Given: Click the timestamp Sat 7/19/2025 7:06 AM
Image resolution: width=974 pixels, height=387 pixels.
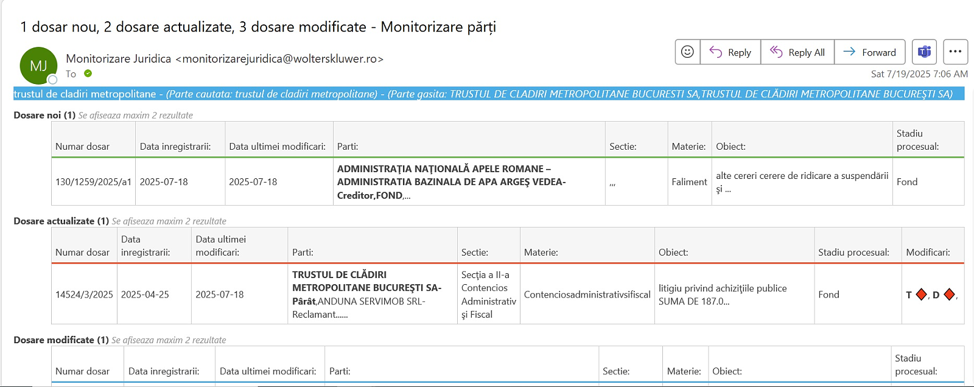Looking at the screenshot, I should pos(919,74).
